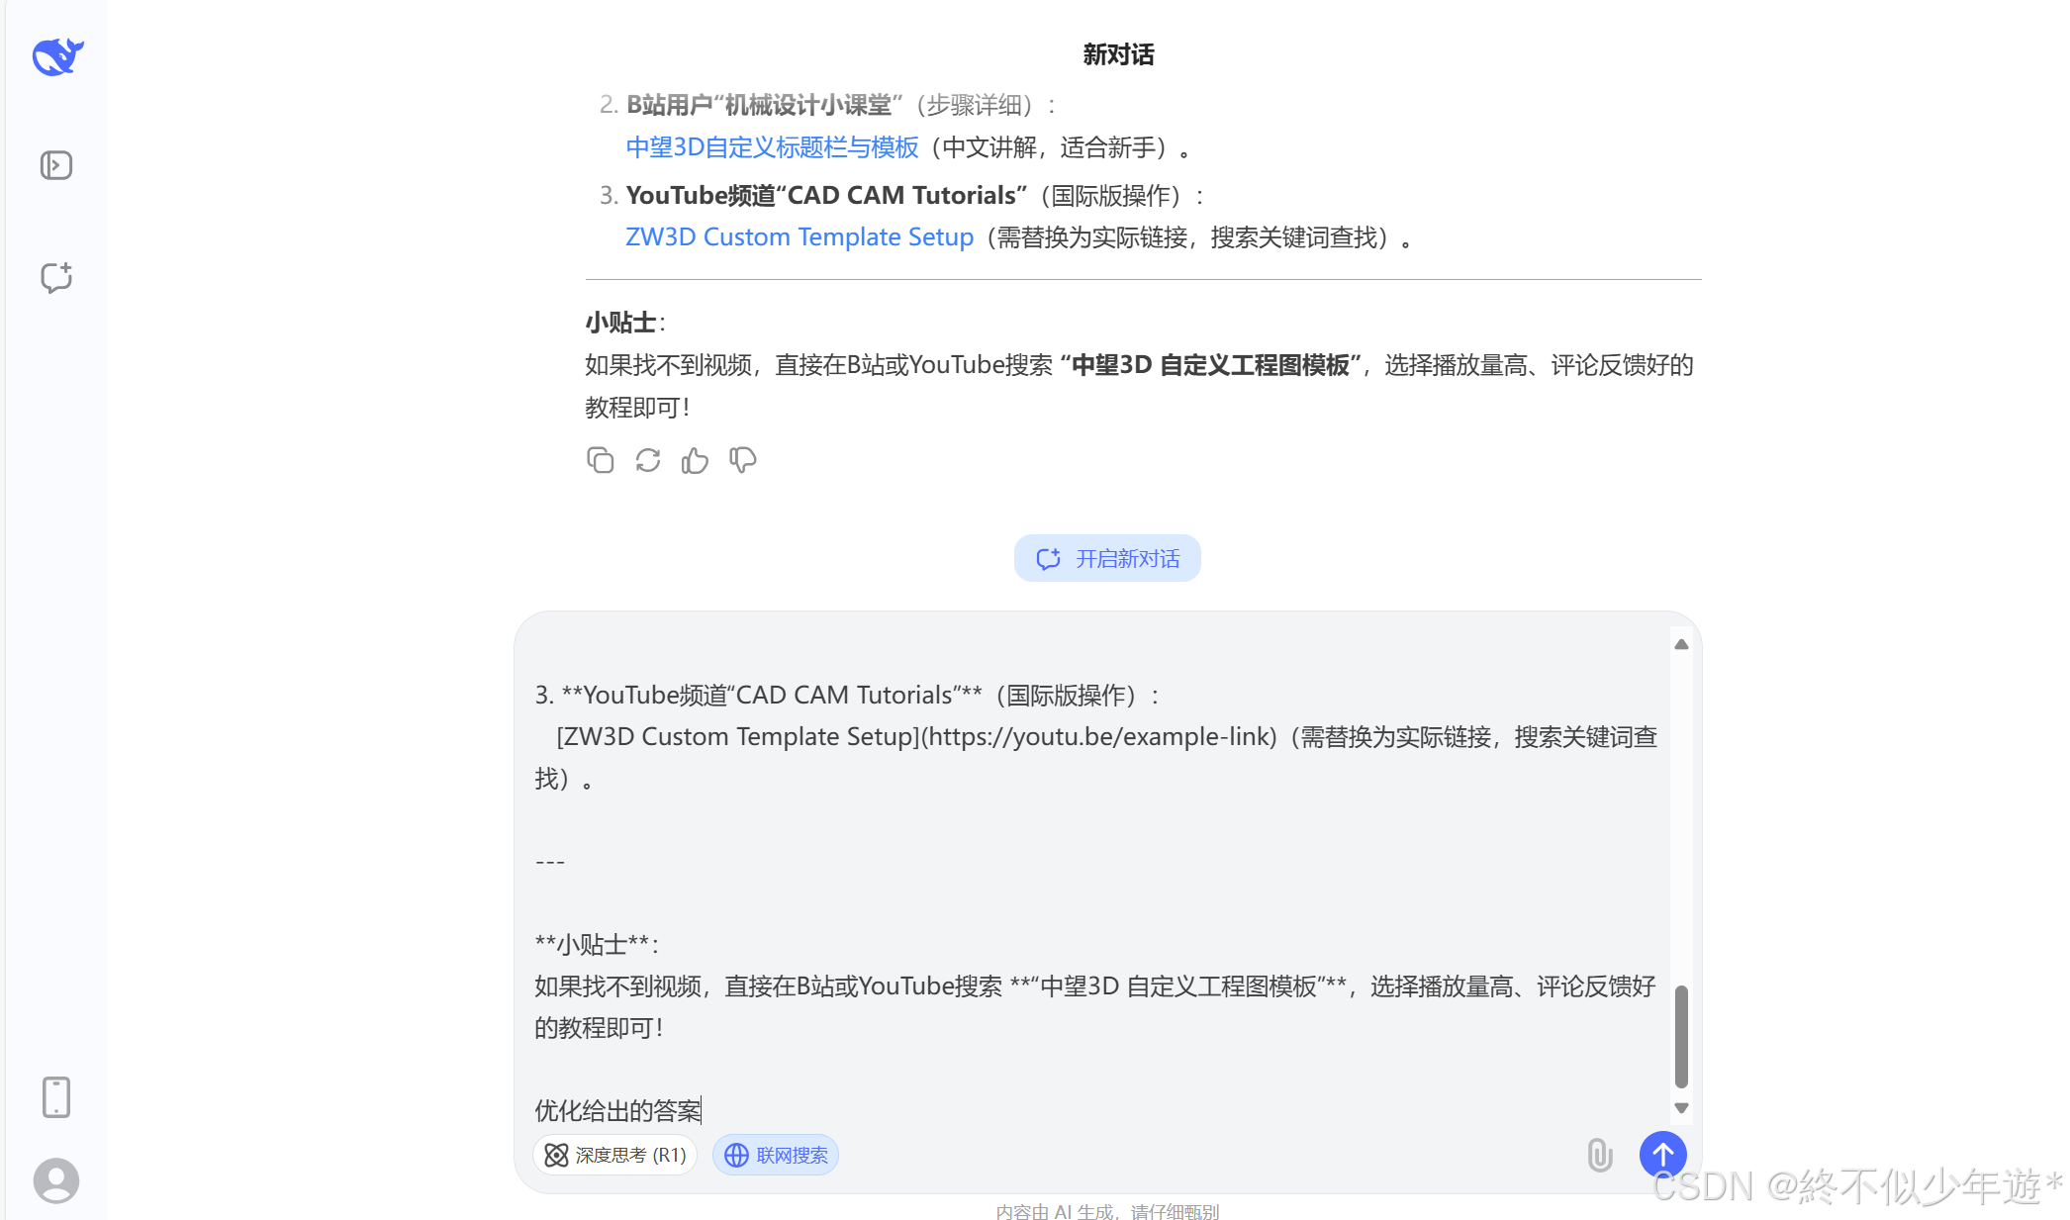Image resolution: width=2070 pixels, height=1220 pixels.
Task: Click the DeepSeek whale logo
Action: (x=57, y=56)
